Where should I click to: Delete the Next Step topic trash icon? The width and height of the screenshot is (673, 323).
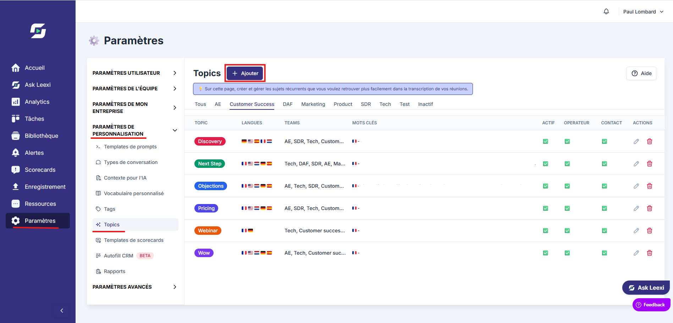click(x=650, y=164)
